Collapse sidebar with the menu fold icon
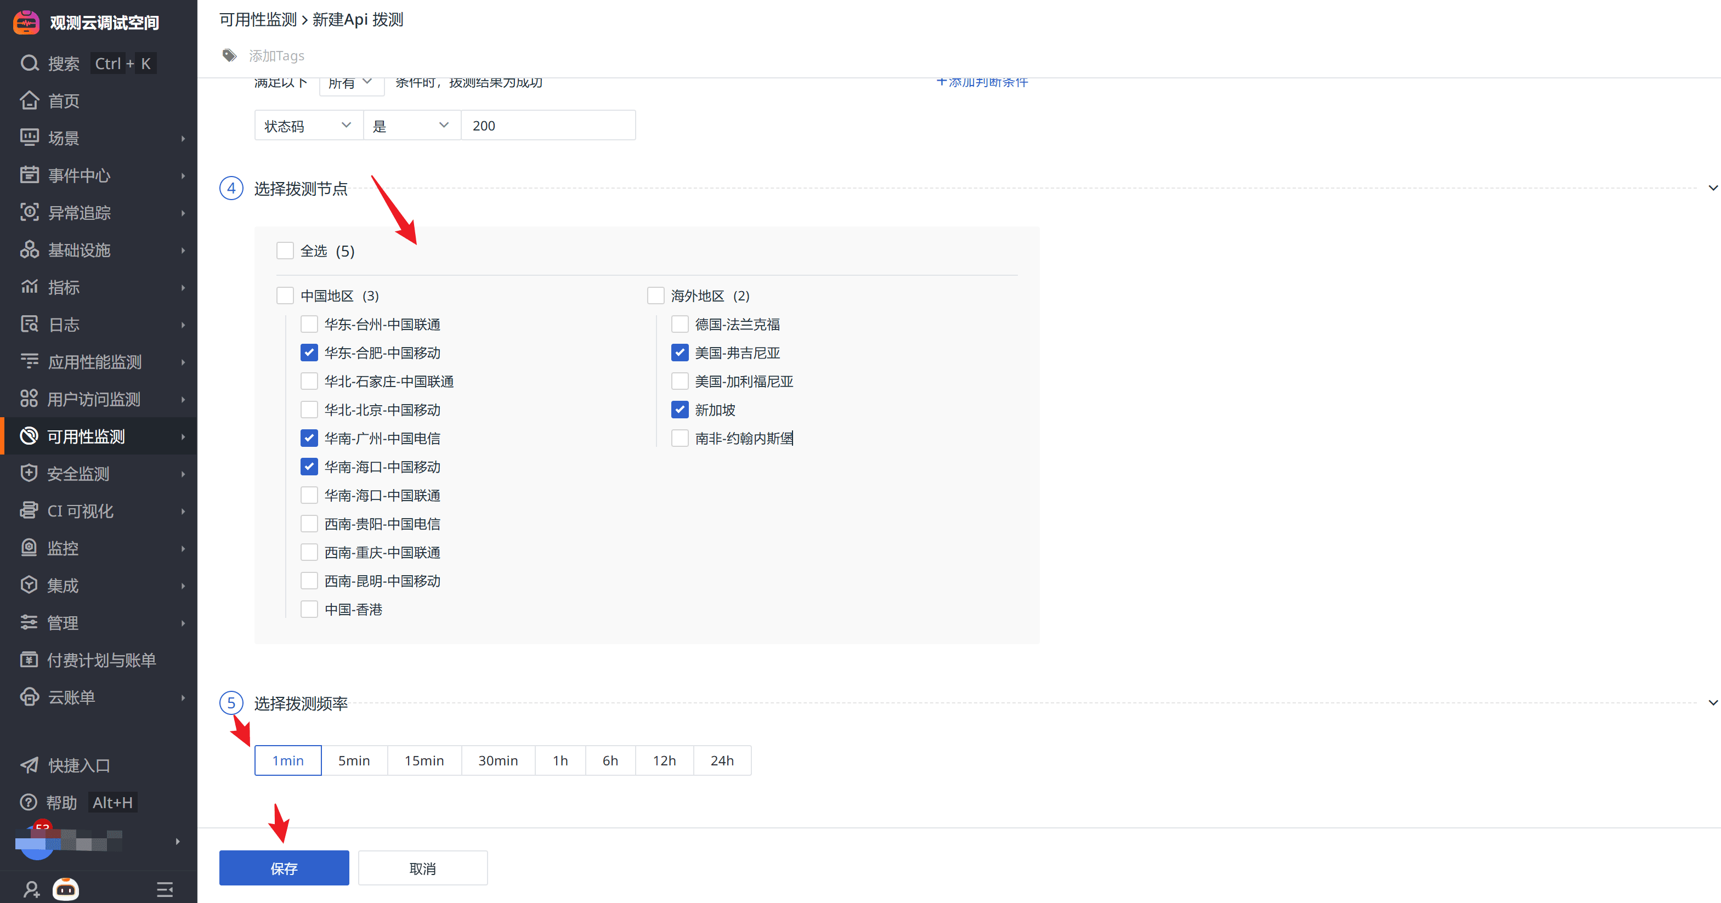The width and height of the screenshot is (1721, 903). (x=165, y=889)
